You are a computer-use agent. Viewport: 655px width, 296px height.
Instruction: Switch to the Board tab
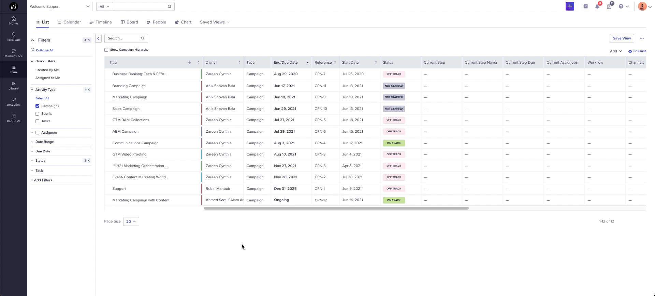[x=129, y=22]
